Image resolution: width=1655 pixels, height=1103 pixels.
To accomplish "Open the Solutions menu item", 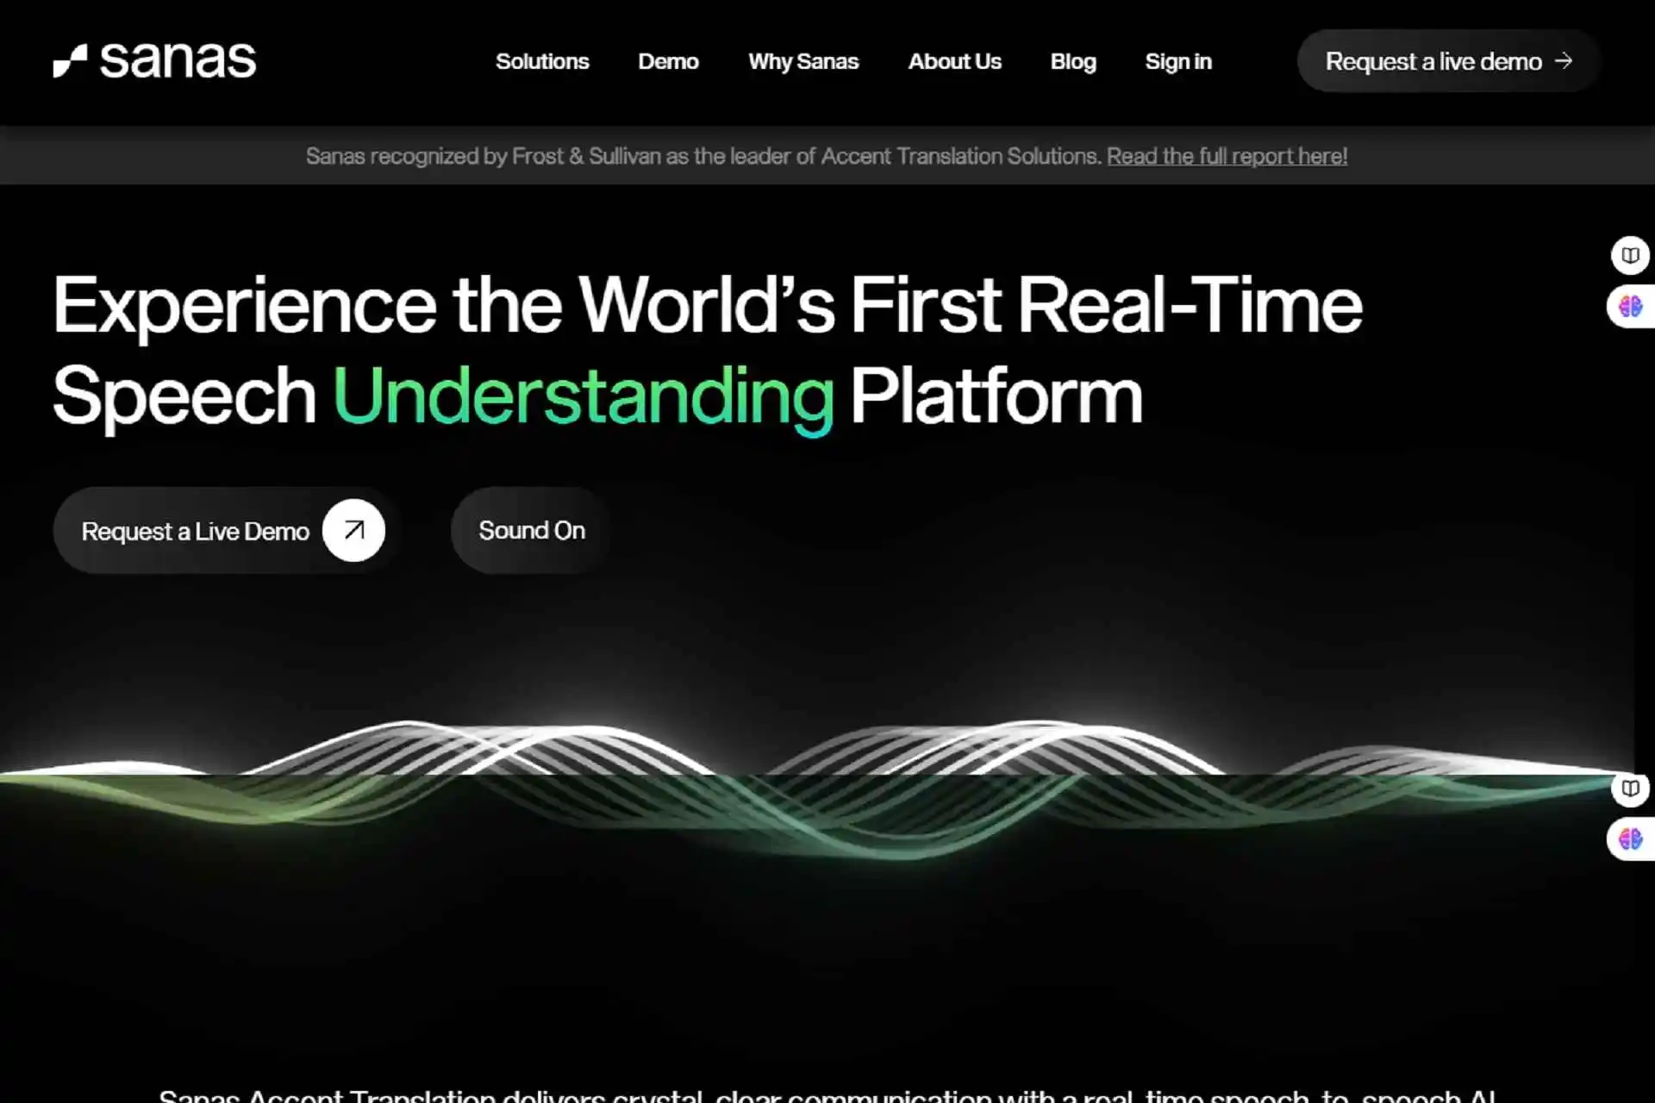I will [x=542, y=62].
